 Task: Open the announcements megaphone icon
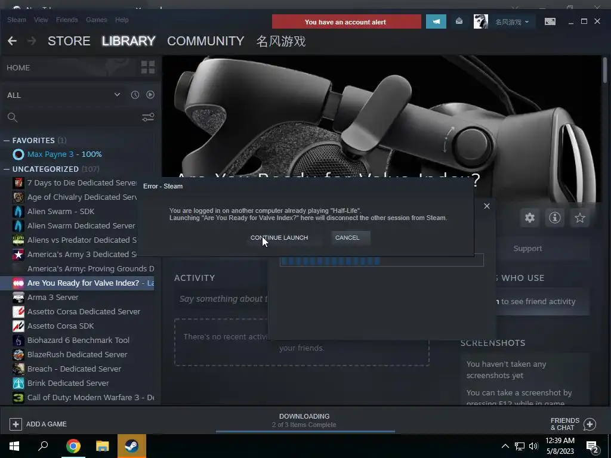436,22
